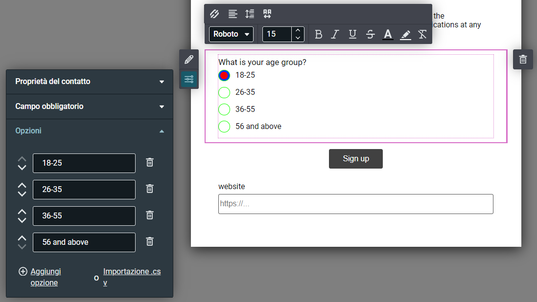Open the line spacing tool
The width and height of the screenshot is (537, 302).
[x=250, y=14]
